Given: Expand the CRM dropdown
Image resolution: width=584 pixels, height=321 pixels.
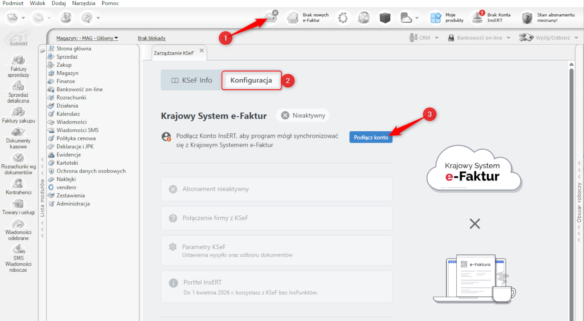Looking at the screenshot, I should click(437, 38).
